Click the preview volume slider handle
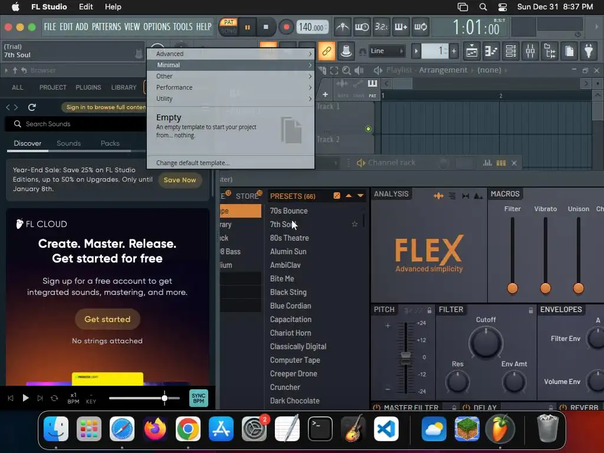 [165, 398]
